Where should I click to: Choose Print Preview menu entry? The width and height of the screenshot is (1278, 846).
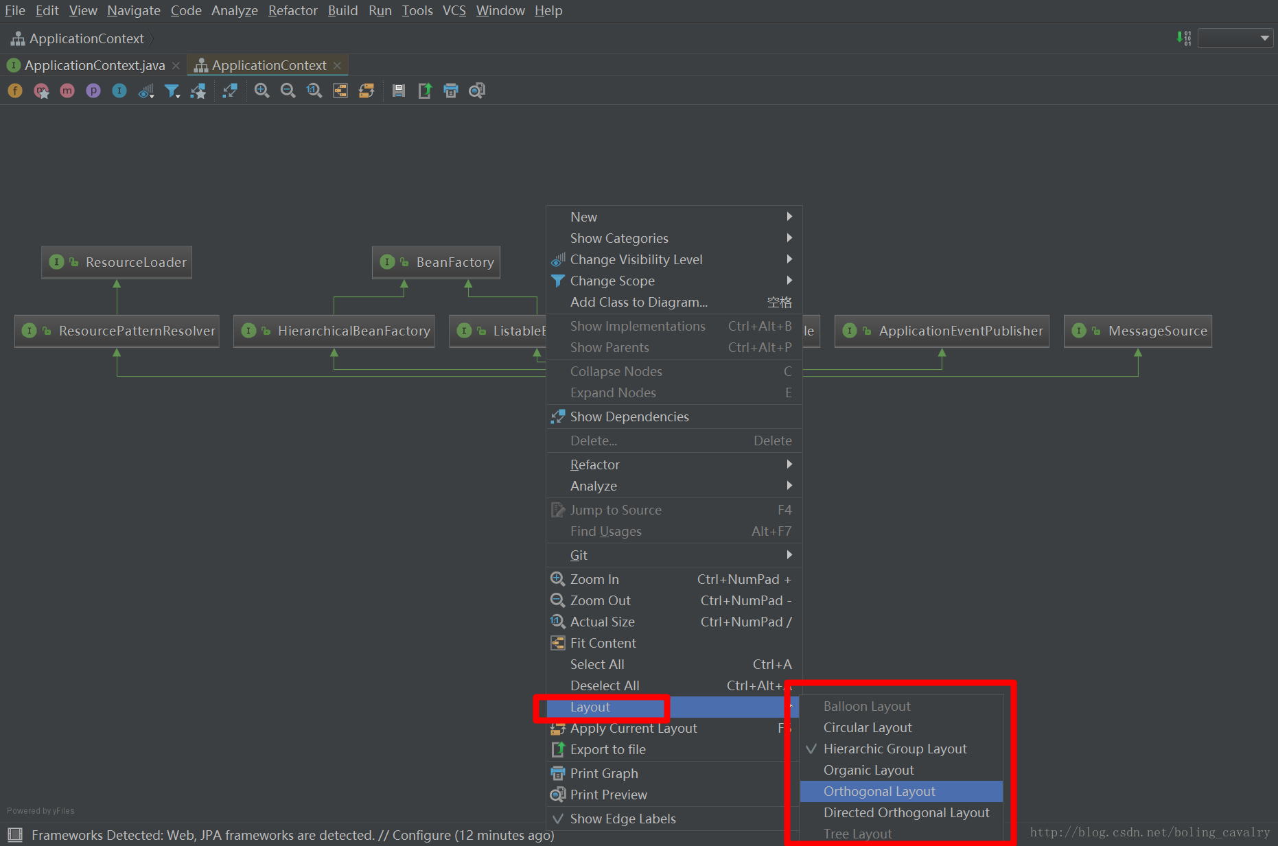(x=674, y=795)
